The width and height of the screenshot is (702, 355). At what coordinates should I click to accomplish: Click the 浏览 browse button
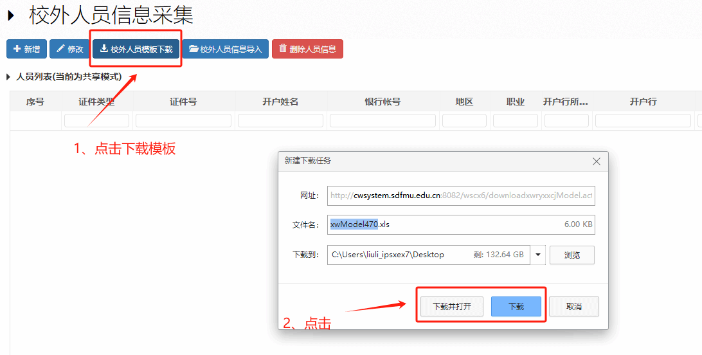(571, 255)
